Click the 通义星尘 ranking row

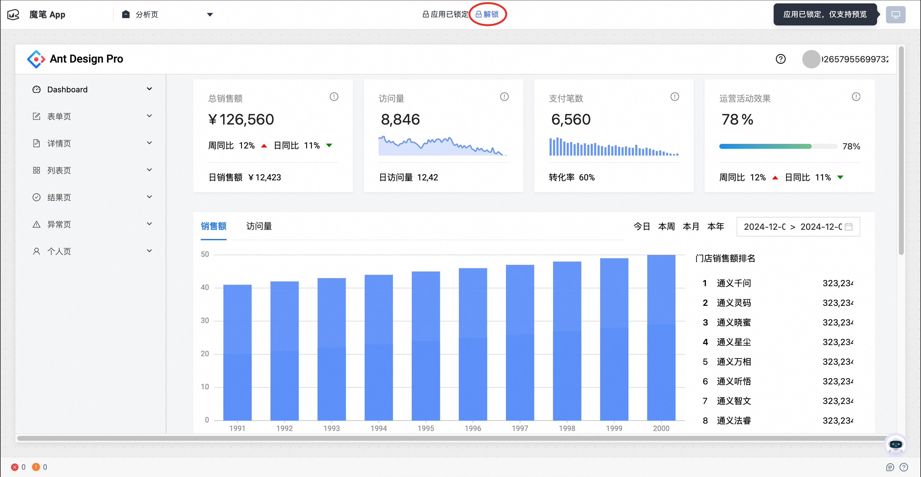(x=778, y=342)
